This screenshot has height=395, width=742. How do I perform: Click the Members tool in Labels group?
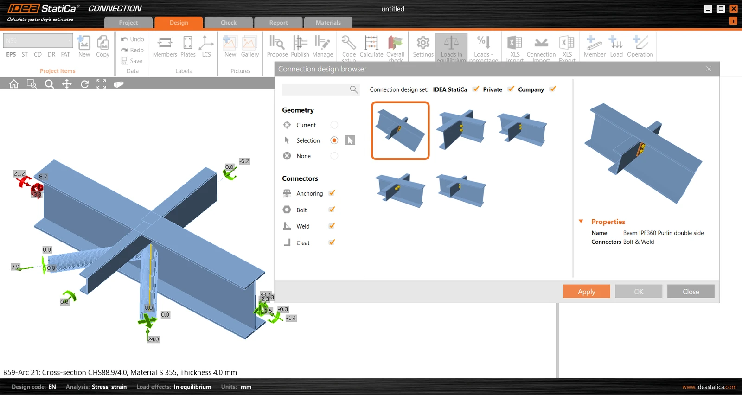tap(165, 46)
